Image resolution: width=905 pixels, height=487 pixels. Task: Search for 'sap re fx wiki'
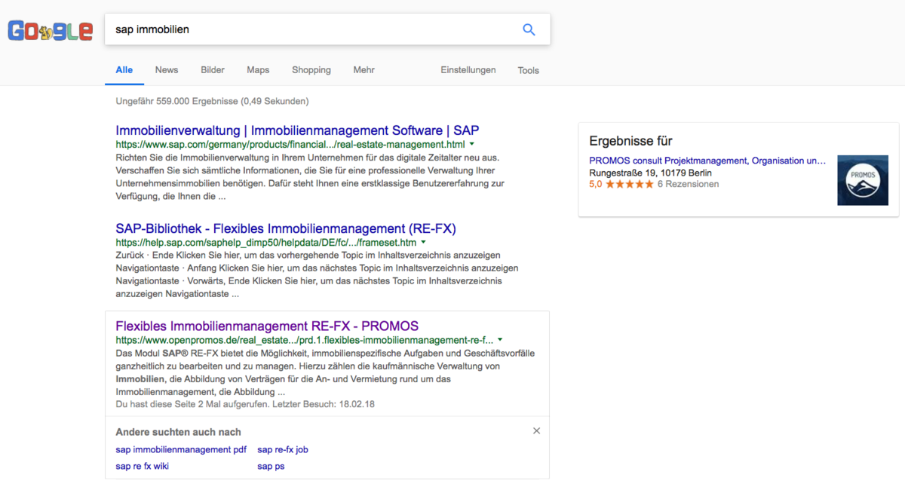[142, 466]
